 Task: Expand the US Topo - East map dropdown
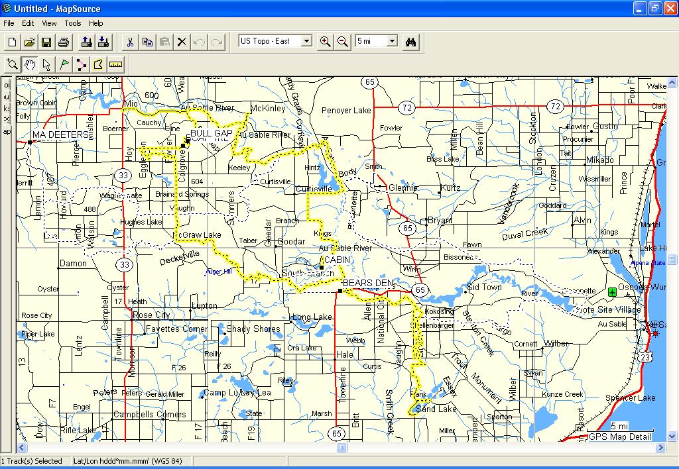306,41
